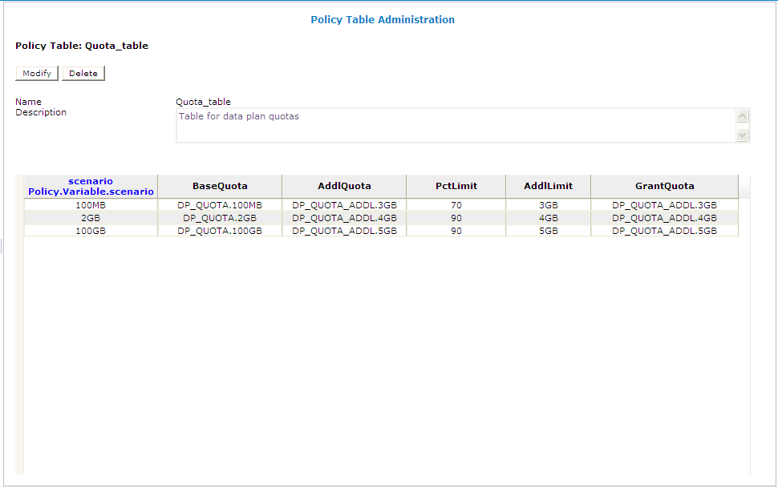Click the PctLimit column header

[x=456, y=186]
